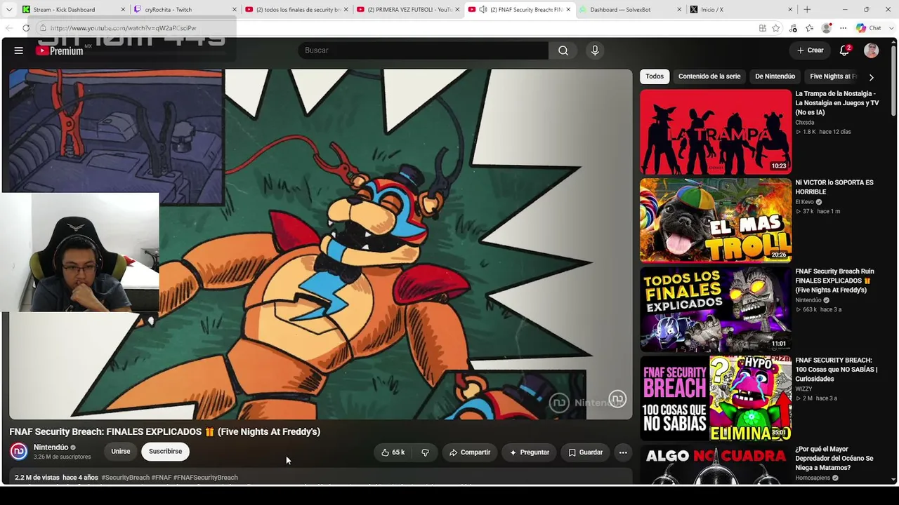
Task: Open the browser settings and more menu
Action: click(844, 28)
